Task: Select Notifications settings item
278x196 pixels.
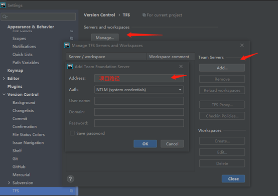Action: 24,47
